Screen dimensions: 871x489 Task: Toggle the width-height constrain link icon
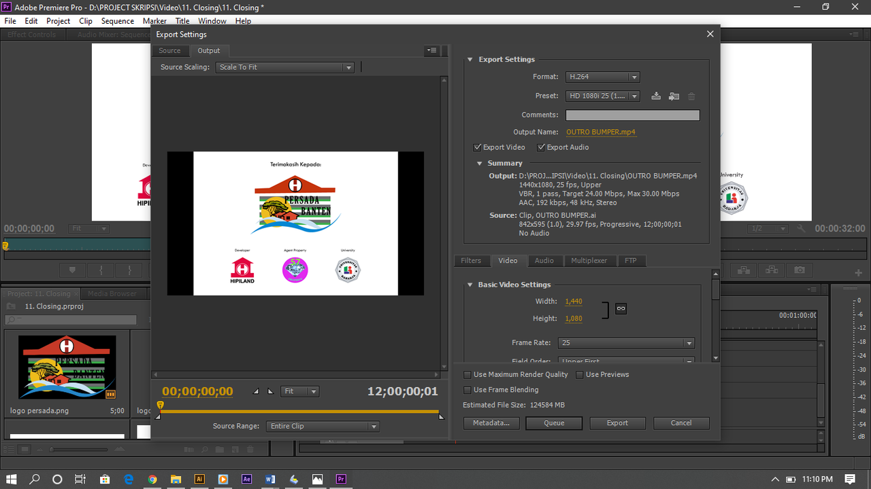[621, 308]
